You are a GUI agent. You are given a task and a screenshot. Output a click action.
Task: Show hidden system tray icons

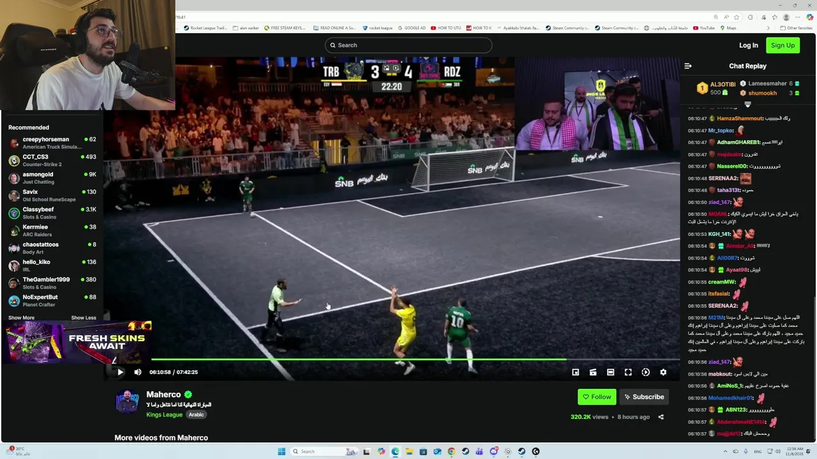click(x=725, y=451)
